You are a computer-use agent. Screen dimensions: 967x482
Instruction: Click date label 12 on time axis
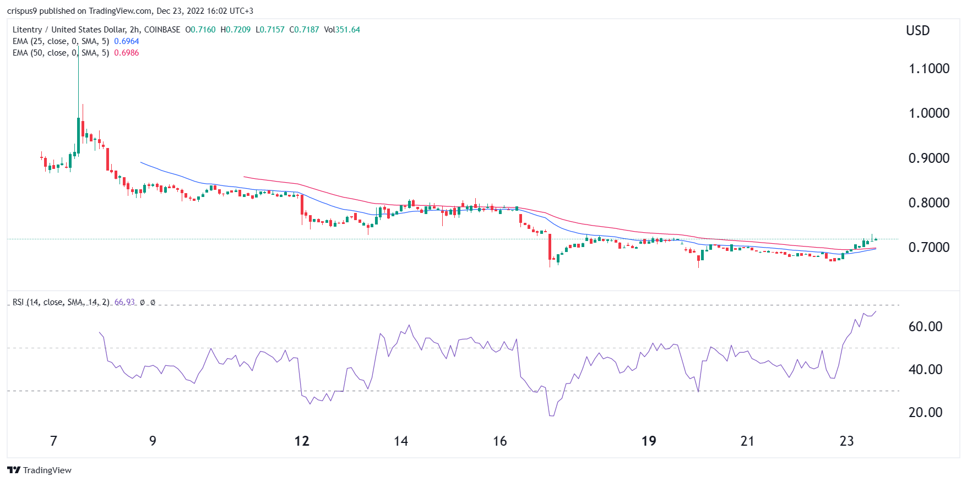coord(302,441)
